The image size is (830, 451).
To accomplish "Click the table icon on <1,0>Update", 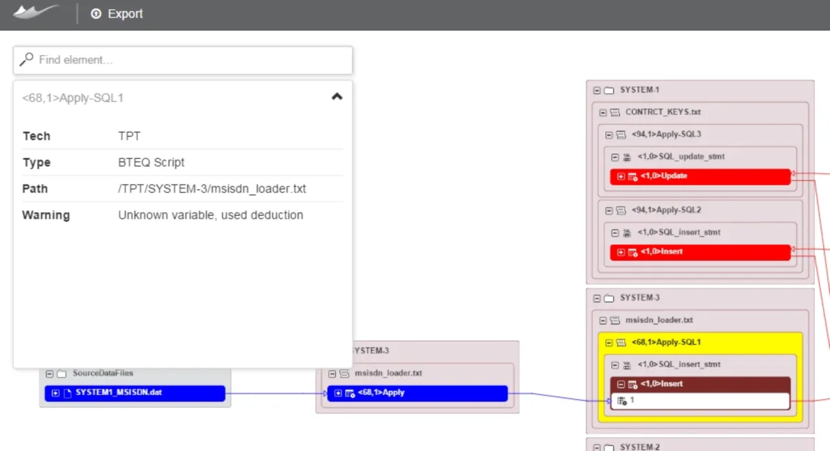I will tap(633, 177).
